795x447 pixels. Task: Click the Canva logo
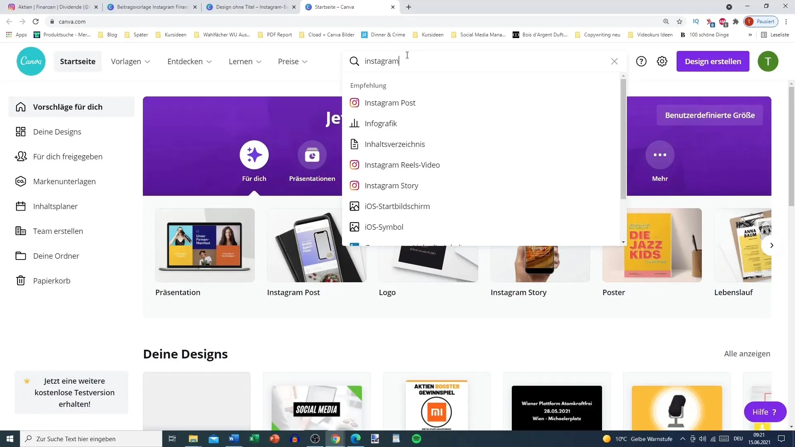(x=31, y=61)
